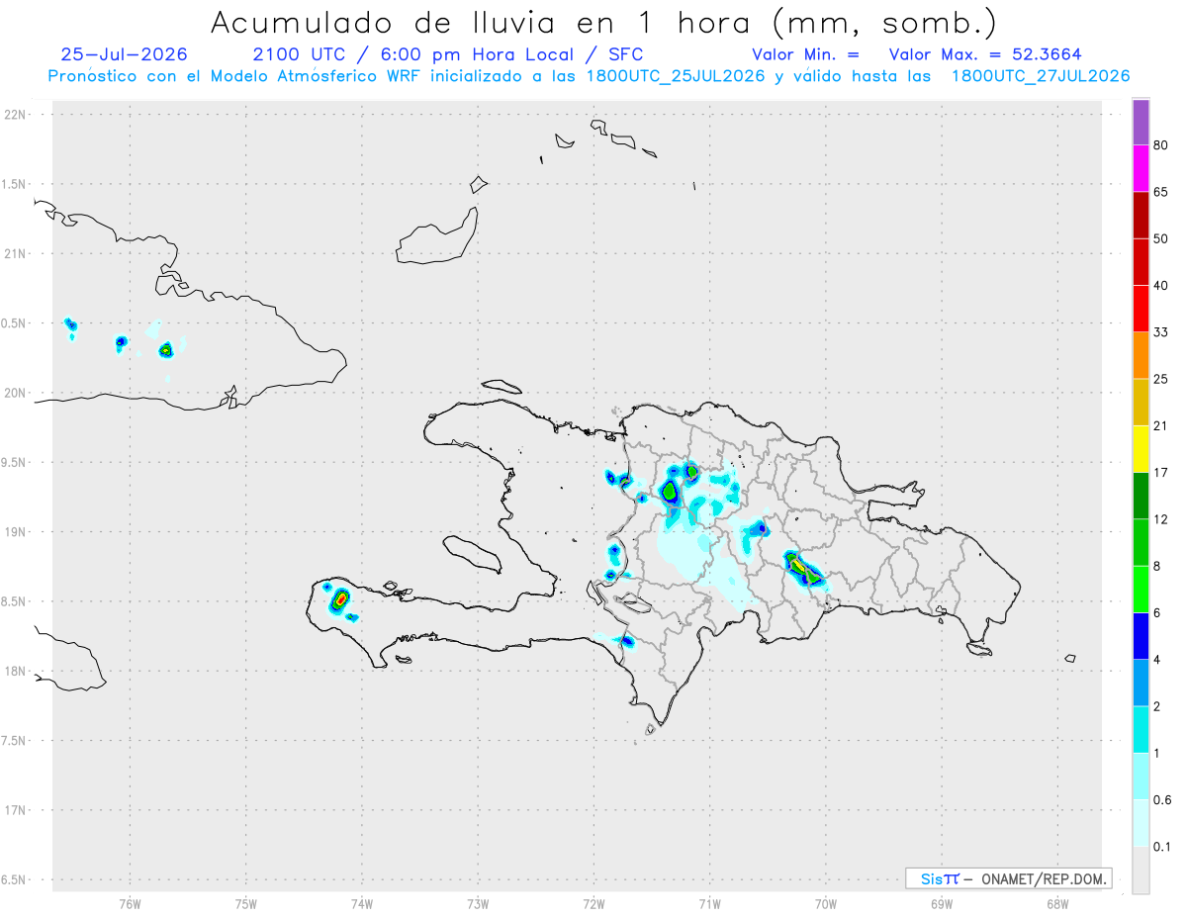This screenshot has height=917, width=1187.
Task: Click the '18N' latitude label
Action: 15,672
